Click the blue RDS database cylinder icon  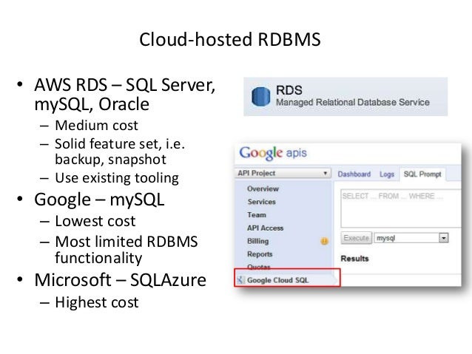coord(260,97)
